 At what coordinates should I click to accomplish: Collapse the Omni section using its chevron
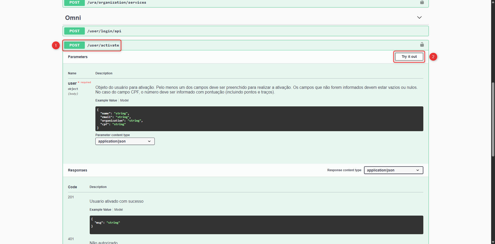(x=419, y=17)
